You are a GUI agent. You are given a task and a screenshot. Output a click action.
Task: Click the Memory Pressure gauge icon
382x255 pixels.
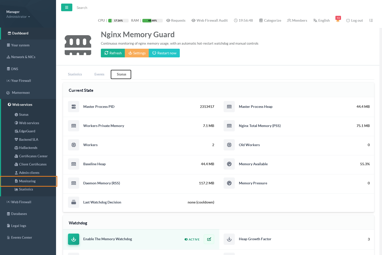point(229,183)
